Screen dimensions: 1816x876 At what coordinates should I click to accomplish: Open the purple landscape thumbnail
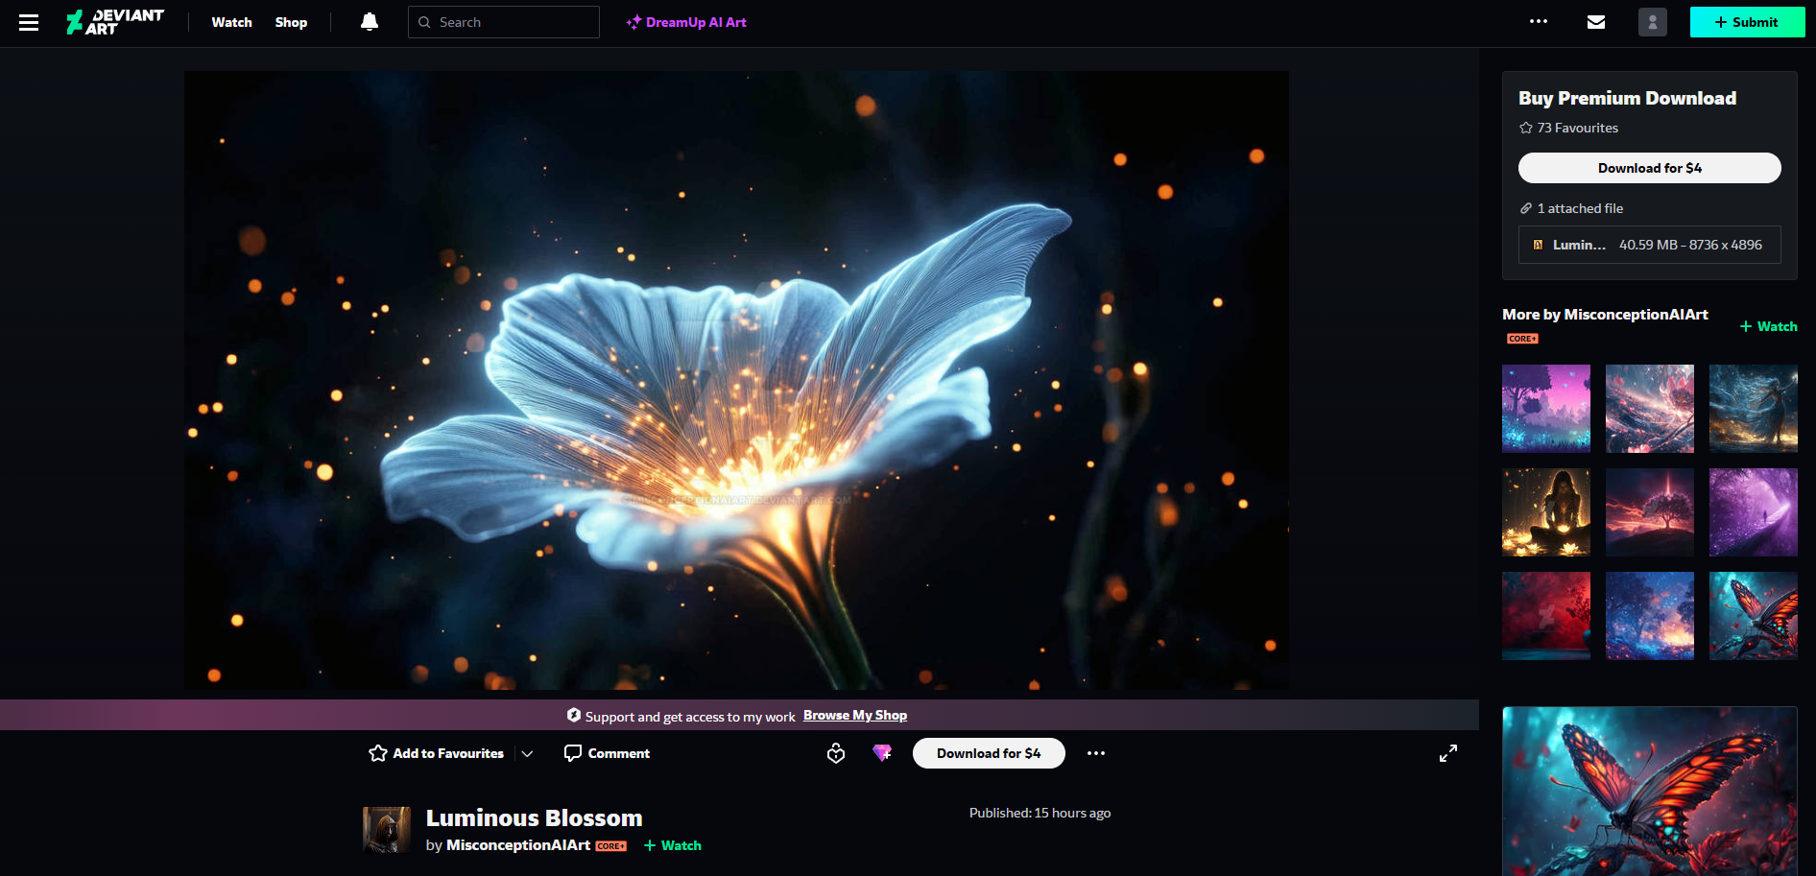point(1546,409)
